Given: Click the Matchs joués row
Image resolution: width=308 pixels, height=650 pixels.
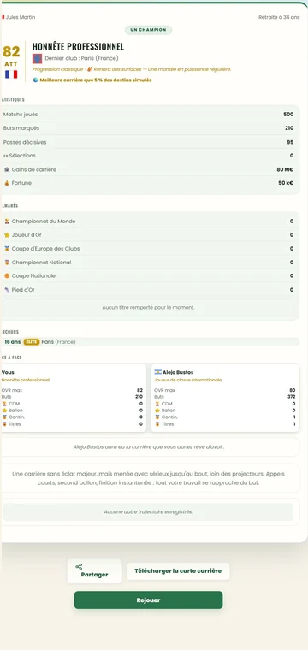Looking at the screenshot, I should click(x=148, y=115).
